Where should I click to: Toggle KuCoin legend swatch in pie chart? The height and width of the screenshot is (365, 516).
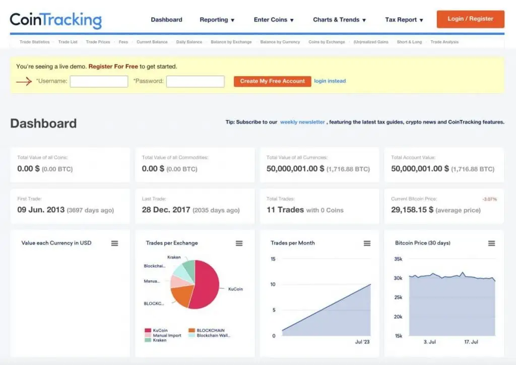coord(148,330)
